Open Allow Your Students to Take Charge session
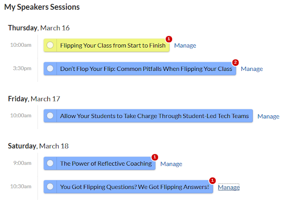This screenshot has width=293, height=205. 154,116
